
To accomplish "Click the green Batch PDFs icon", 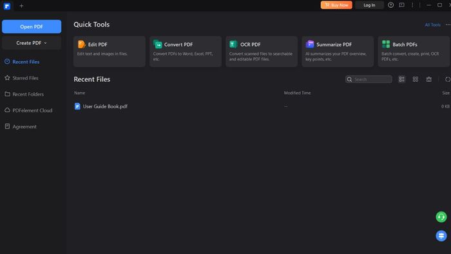I will pyautogui.click(x=386, y=44).
